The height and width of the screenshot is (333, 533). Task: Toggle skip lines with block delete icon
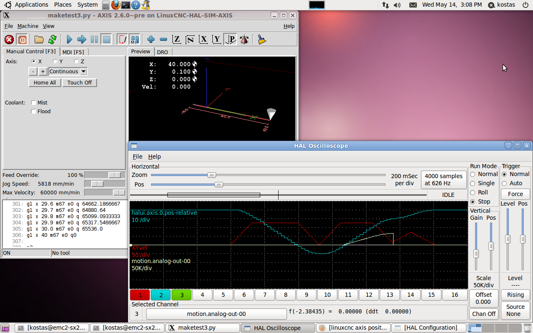(122, 40)
